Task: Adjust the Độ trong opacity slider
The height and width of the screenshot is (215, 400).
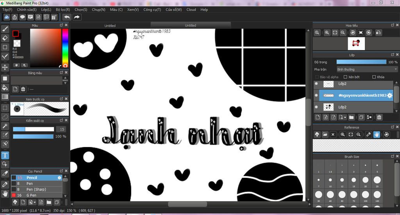Action: pyautogui.click(x=361, y=62)
